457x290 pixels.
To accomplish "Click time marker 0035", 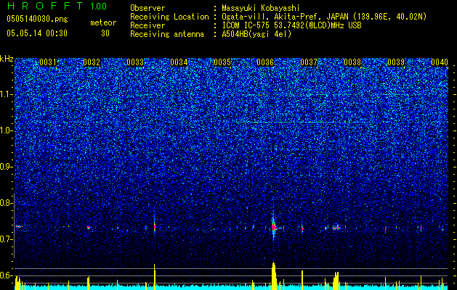I will point(222,62).
